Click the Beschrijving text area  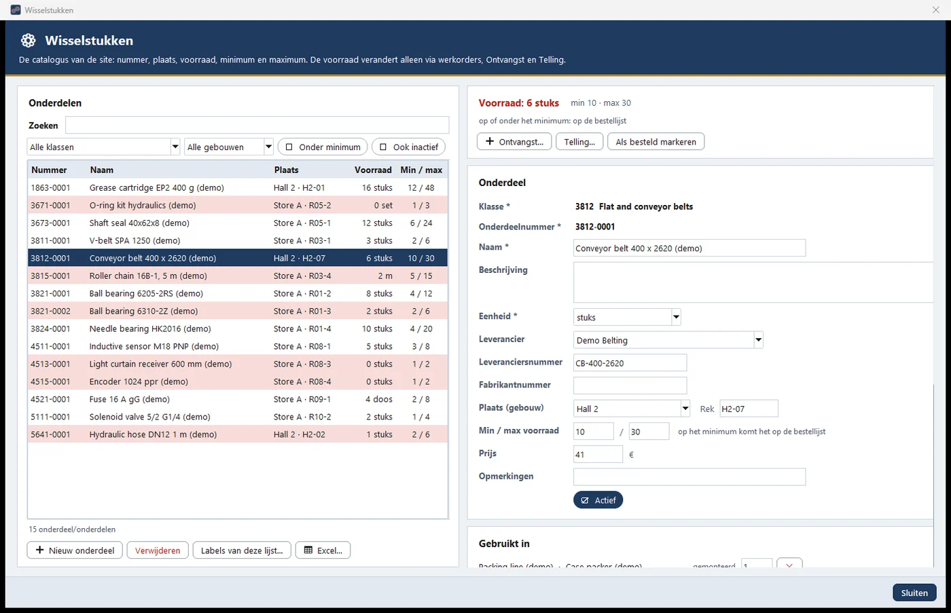pos(753,282)
